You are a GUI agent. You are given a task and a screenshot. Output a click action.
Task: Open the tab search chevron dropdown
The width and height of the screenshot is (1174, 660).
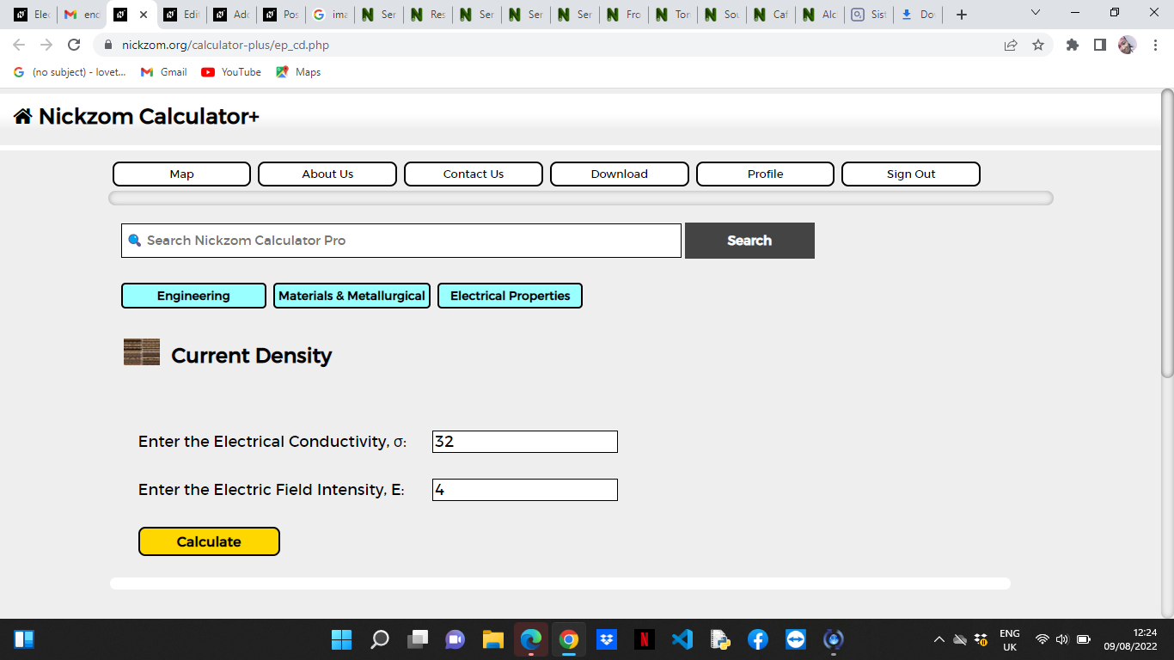click(1036, 13)
